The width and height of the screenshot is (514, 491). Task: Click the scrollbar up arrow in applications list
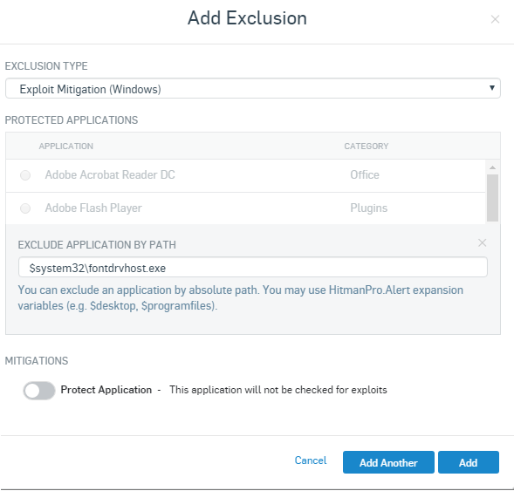click(x=492, y=167)
